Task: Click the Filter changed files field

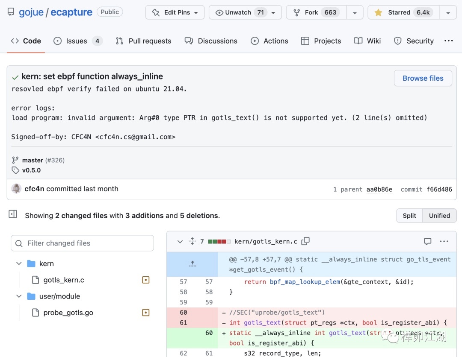Action: coord(82,243)
